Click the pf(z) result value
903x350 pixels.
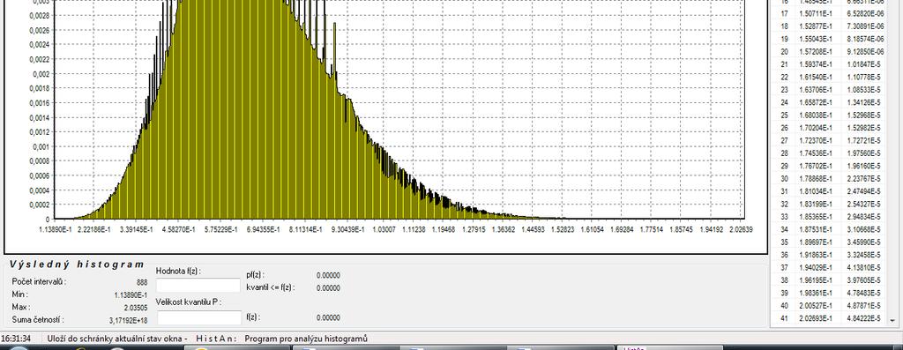click(328, 276)
